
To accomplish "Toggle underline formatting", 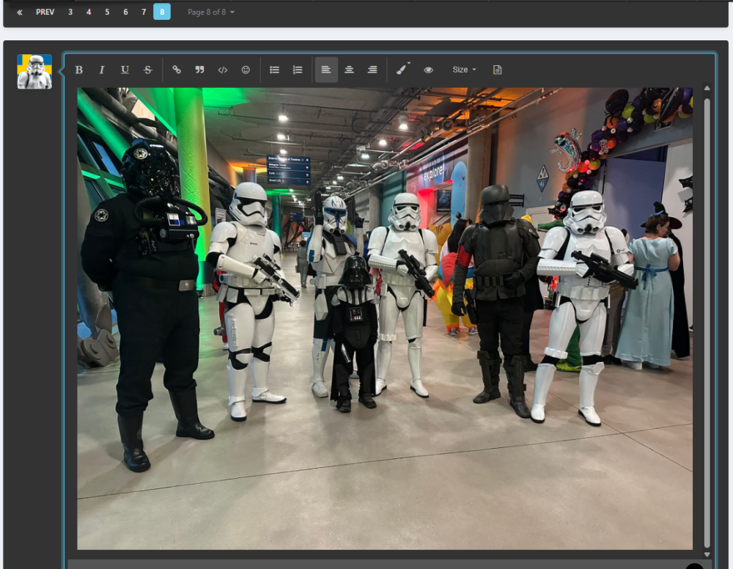I will point(125,70).
